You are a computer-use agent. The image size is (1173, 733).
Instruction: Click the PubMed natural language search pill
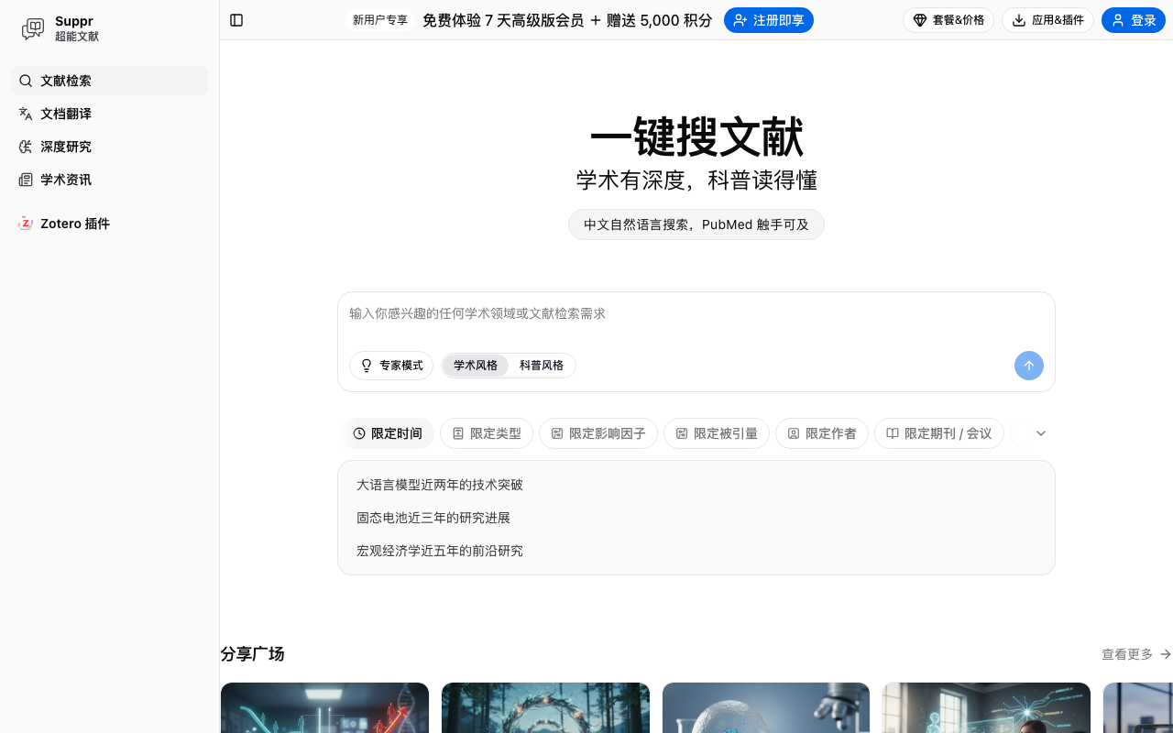click(696, 224)
